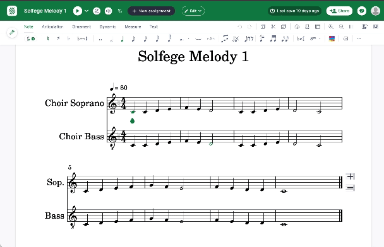384x247 pixels.
Task: Open the volume mixer speaker icon
Action: pos(108,11)
